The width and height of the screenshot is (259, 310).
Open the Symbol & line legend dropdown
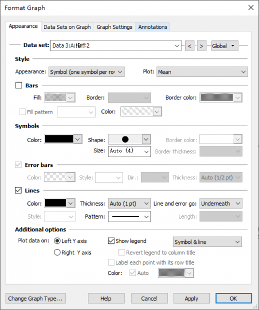coord(207,242)
